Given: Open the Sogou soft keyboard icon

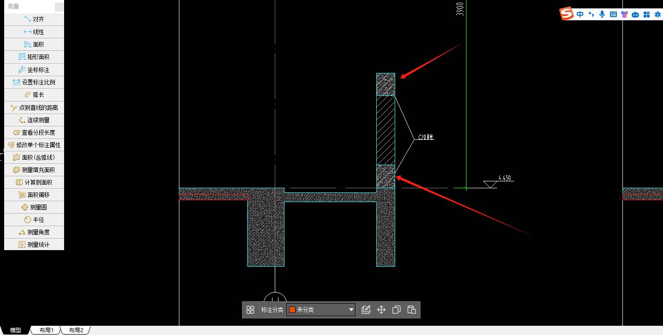Looking at the screenshot, I should 613,14.
